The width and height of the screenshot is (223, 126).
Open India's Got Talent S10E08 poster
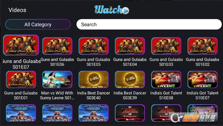[x=166, y=80]
